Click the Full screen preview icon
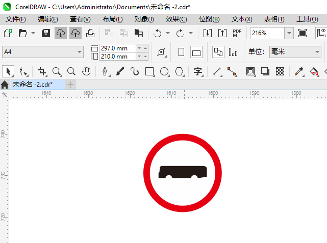327x243 pixels. (303, 33)
